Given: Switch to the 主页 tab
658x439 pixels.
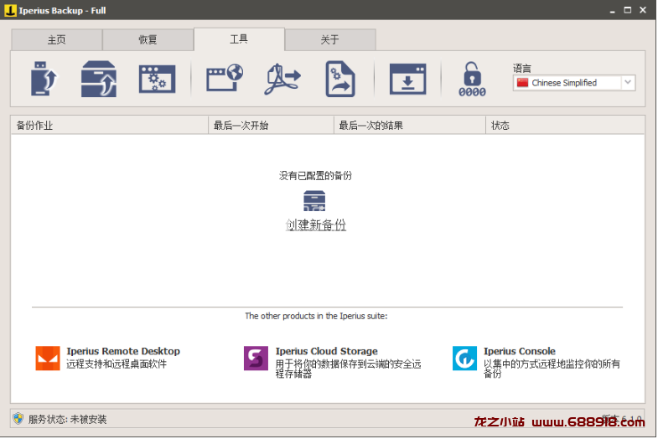Looking at the screenshot, I should [x=57, y=40].
